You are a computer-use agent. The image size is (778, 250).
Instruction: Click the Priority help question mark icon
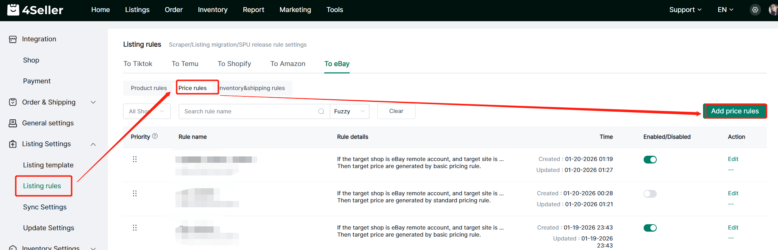click(155, 136)
